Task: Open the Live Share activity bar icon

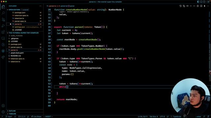Action: 3,57
